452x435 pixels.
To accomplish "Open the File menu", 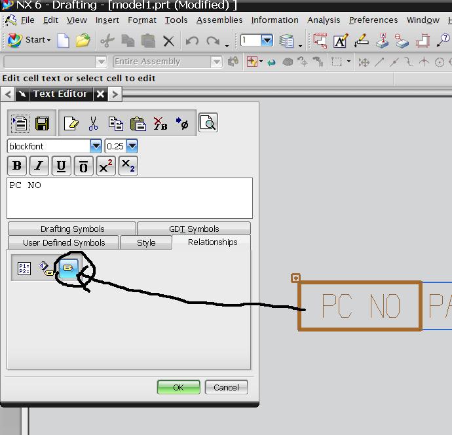I will [28, 20].
